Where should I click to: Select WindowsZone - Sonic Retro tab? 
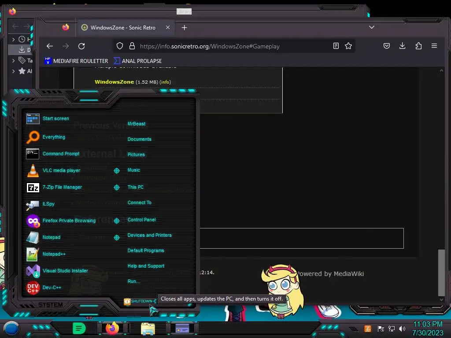tap(126, 28)
